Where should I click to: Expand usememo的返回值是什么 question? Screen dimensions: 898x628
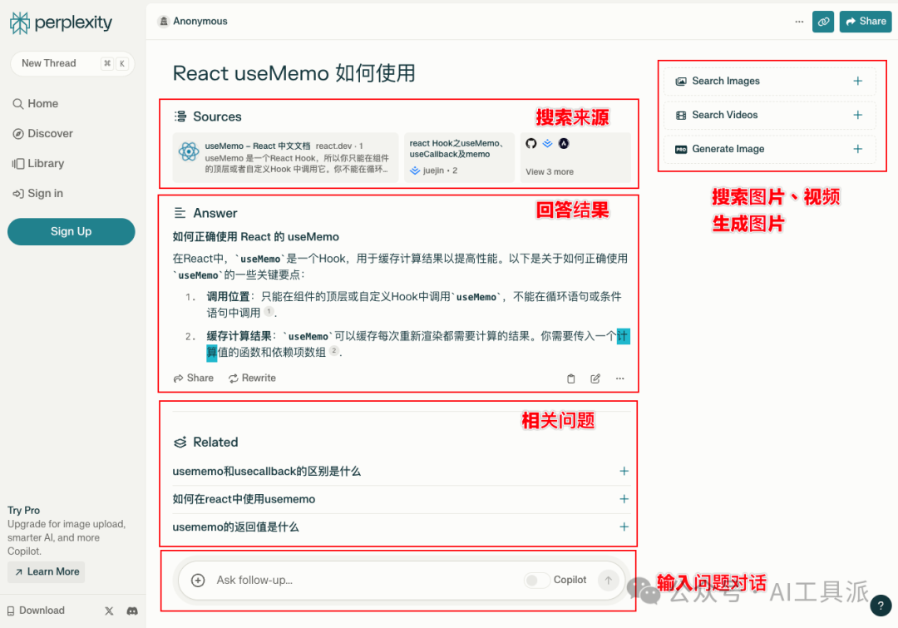(x=400, y=527)
